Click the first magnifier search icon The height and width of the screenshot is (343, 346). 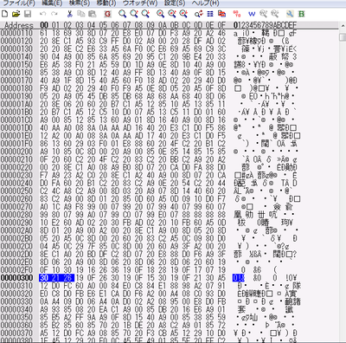click(x=123, y=14)
